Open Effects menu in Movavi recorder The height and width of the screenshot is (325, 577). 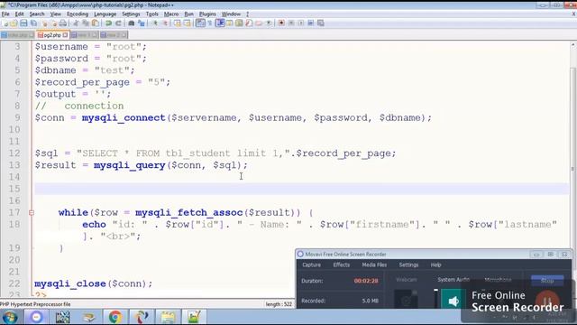(x=341, y=265)
